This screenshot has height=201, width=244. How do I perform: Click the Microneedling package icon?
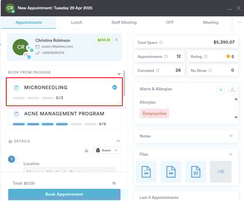pos(16,88)
